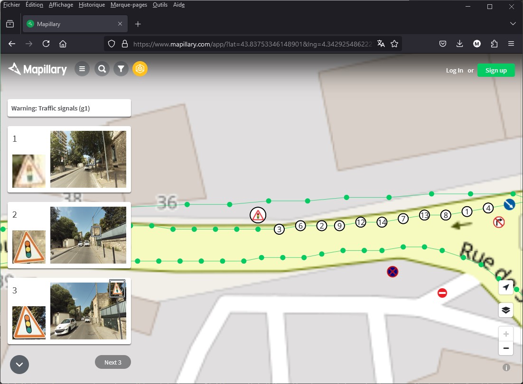Switch to the Mapillary browser tab
Screen dimensions: 523x384
(75, 24)
